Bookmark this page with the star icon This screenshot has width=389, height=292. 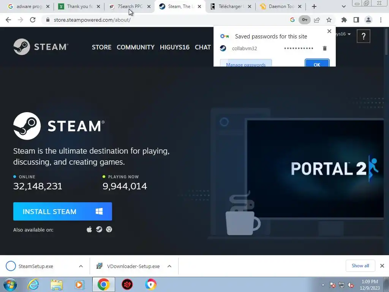pyautogui.click(x=329, y=20)
